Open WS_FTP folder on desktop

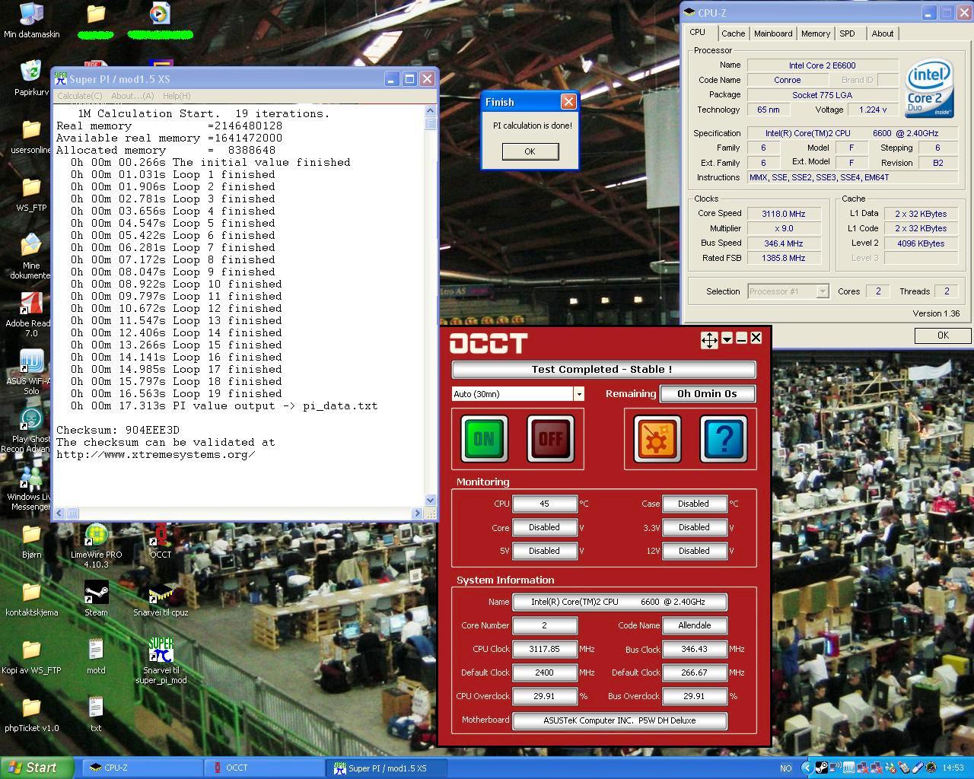[x=31, y=194]
